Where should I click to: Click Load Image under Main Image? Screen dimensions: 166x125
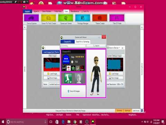[52, 74]
